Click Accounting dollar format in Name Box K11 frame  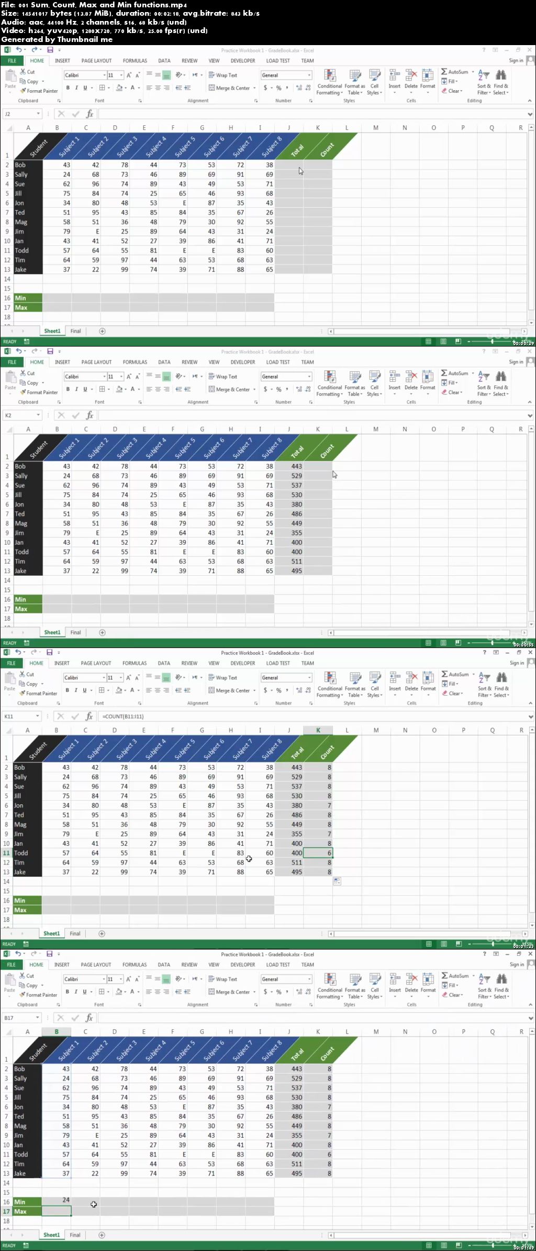[265, 690]
